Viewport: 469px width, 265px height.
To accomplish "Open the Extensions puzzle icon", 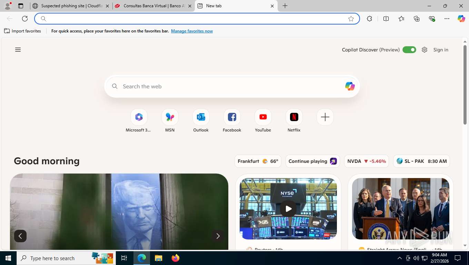I will (370, 19).
